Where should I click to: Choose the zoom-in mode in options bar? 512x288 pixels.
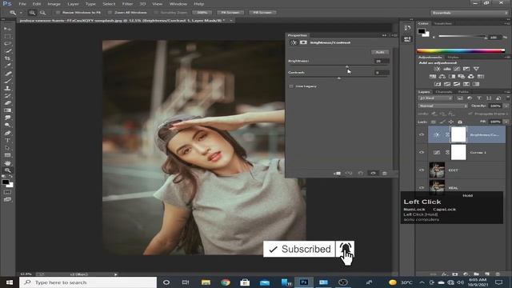pyautogui.click(x=32, y=13)
